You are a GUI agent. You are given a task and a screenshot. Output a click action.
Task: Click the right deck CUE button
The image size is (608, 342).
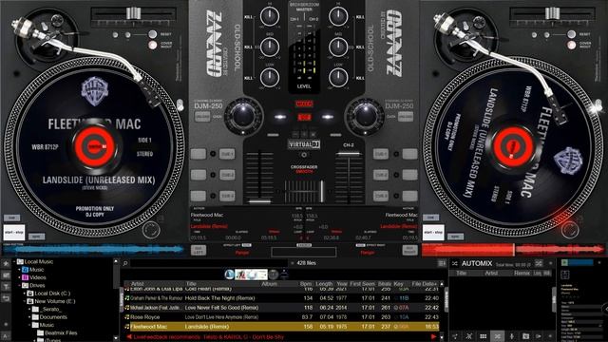click(x=430, y=218)
